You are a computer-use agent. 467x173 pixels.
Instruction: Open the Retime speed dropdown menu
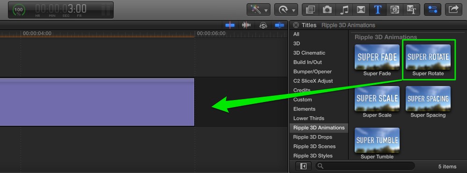pyautogui.click(x=286, y=10)
